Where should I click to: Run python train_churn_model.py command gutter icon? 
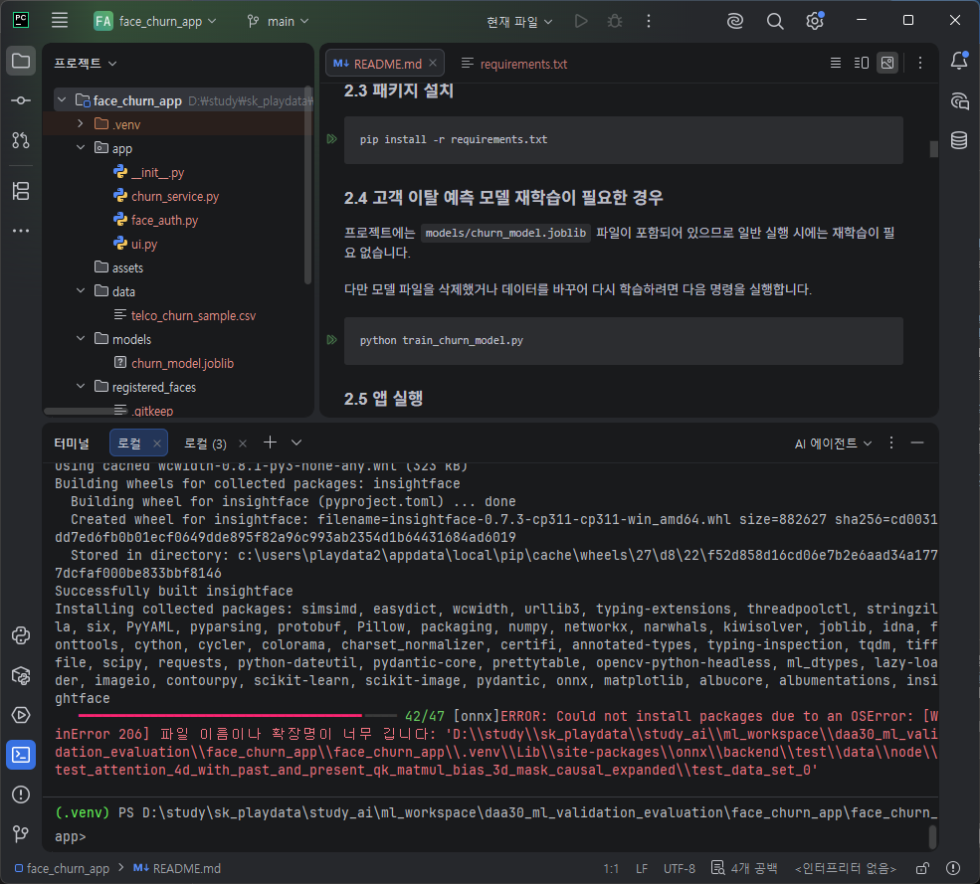[x=332, y=340]
